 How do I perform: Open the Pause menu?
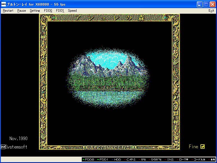pyautogui.click(x=22, y=11)
